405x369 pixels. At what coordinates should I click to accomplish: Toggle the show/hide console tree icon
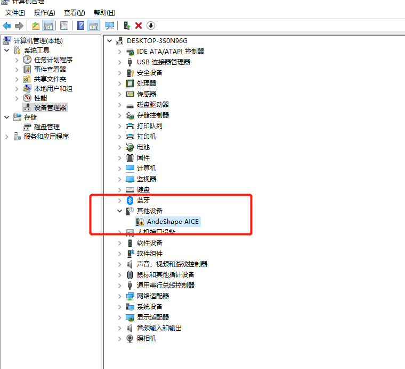pos(48,26)
